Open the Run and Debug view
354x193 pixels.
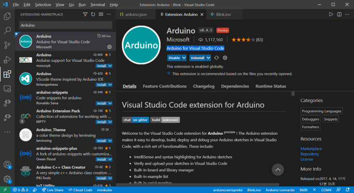(x=7, y=60)
